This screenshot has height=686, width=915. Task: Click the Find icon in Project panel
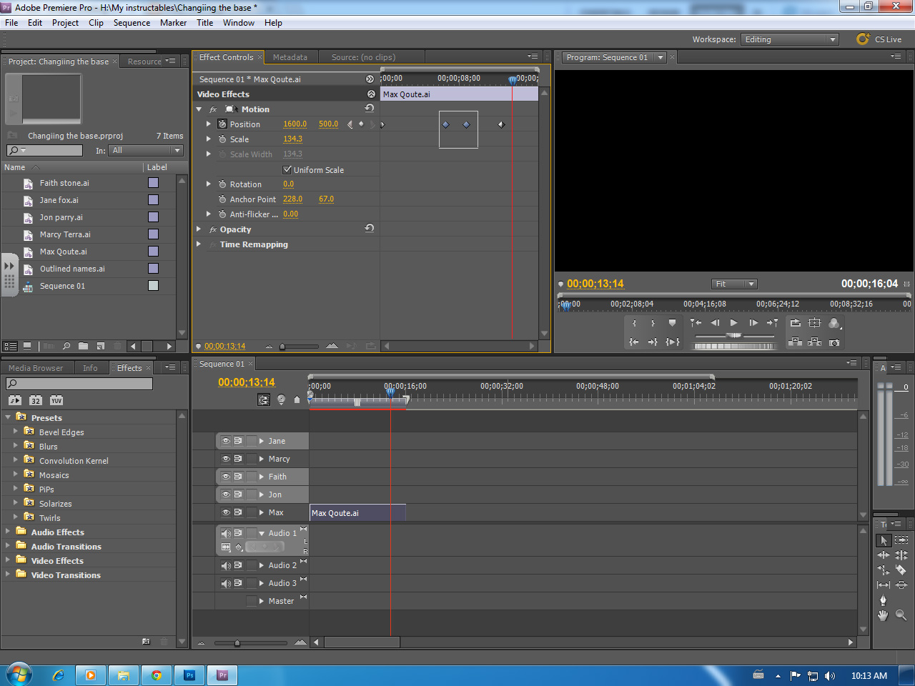coord(66,346)
